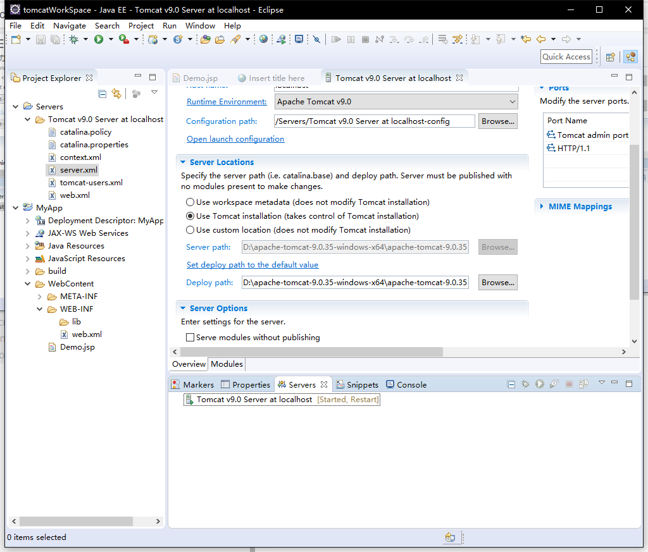Open the Window menu

tap(200, 25)
